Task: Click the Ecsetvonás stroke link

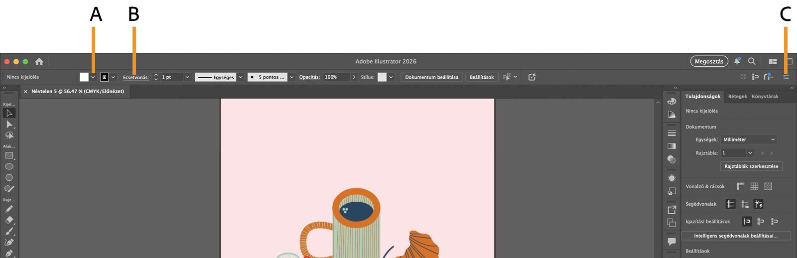Action: (x=136, y=77)
